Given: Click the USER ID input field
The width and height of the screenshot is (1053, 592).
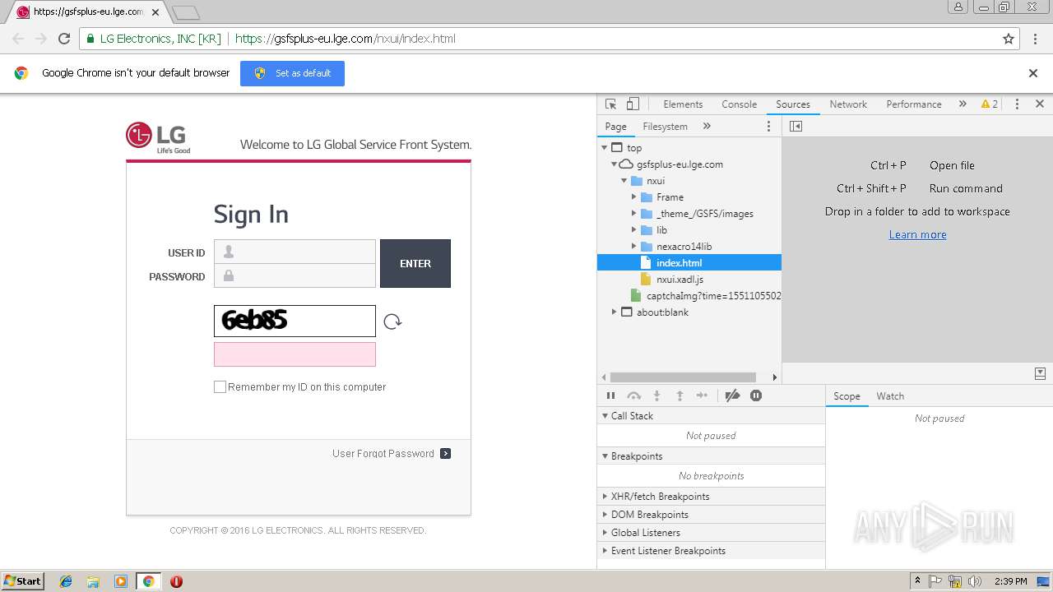Looking at the screenshot, I should (295, 252).
